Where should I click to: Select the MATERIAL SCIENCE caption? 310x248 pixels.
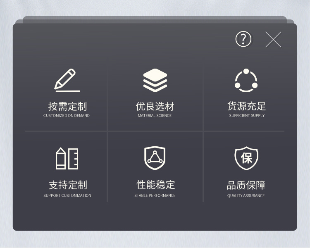click(155, 115)
